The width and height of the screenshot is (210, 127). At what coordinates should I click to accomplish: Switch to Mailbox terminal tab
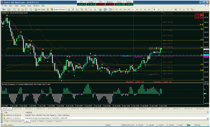[x=42, y=121]
